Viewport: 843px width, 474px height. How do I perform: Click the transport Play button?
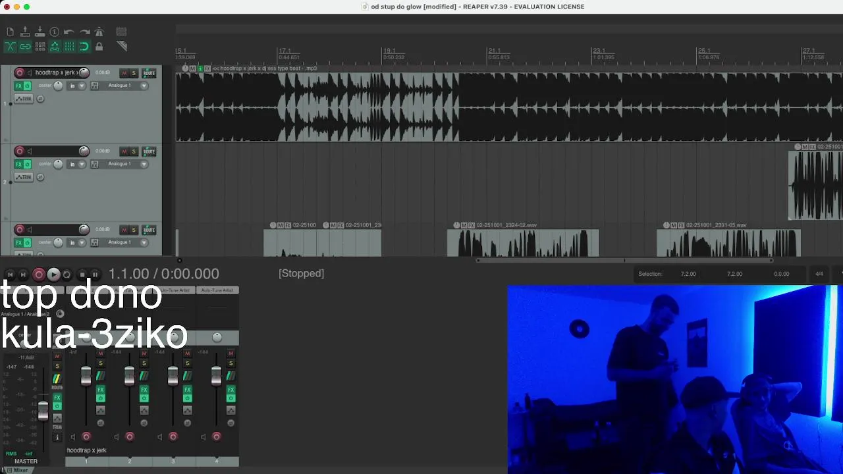[53, 275]
